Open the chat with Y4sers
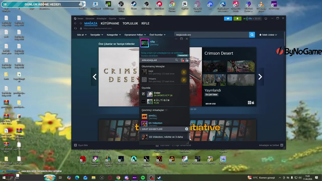Viewport: 322px width, 181px height. pyautogui.click(x=164, y=80)
